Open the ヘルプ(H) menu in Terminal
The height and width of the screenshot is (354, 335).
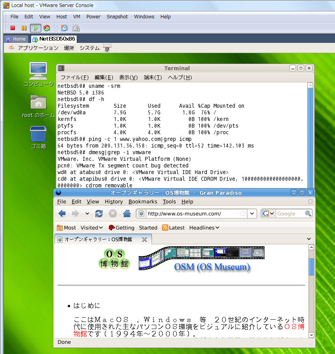[x=180, y=77]
